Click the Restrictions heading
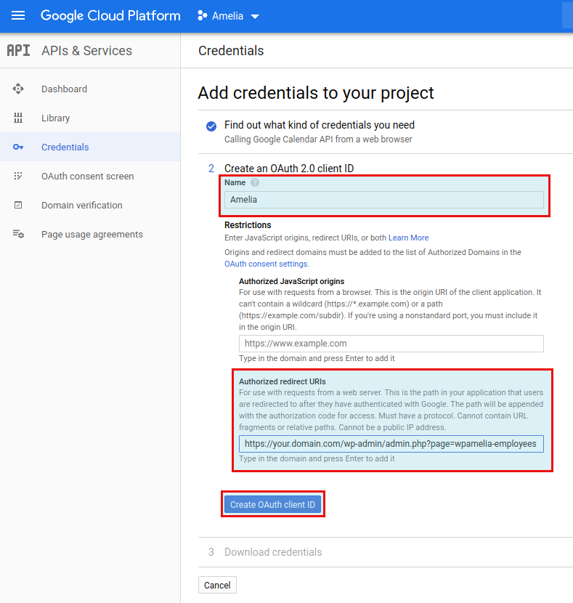The height and width of the screenshot is (603, 573). 248,225
